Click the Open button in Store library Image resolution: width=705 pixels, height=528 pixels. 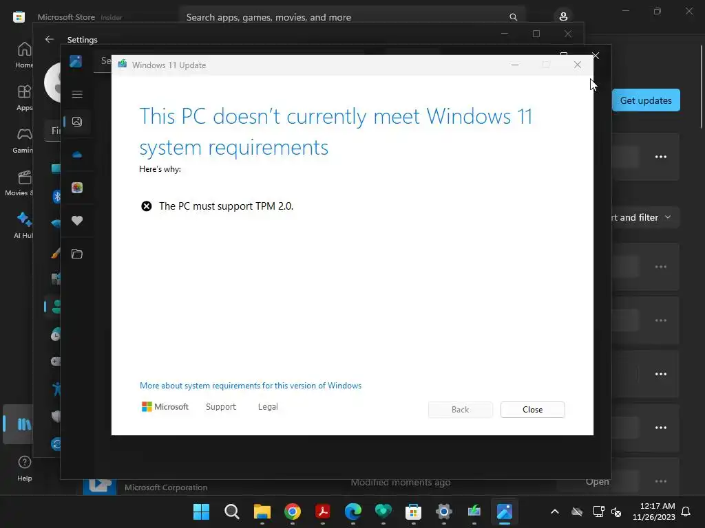pos(597,482)
